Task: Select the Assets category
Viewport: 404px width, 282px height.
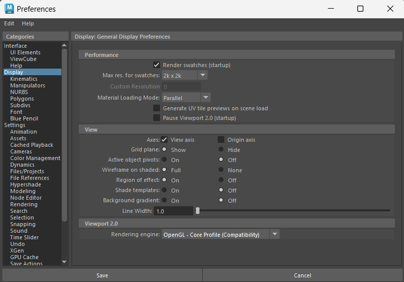Action: click(x=18, y=138)
